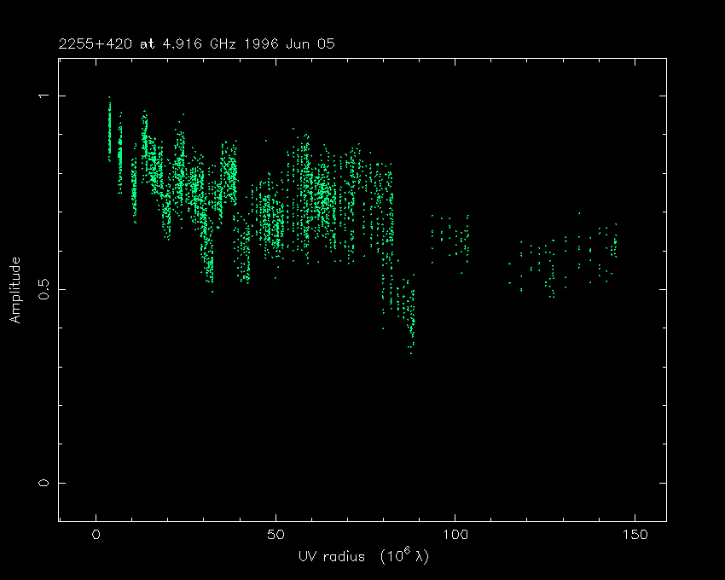Click the lowest data points near UV radius 88
Viewport: 725px width, 580px height.
point(411,348)
